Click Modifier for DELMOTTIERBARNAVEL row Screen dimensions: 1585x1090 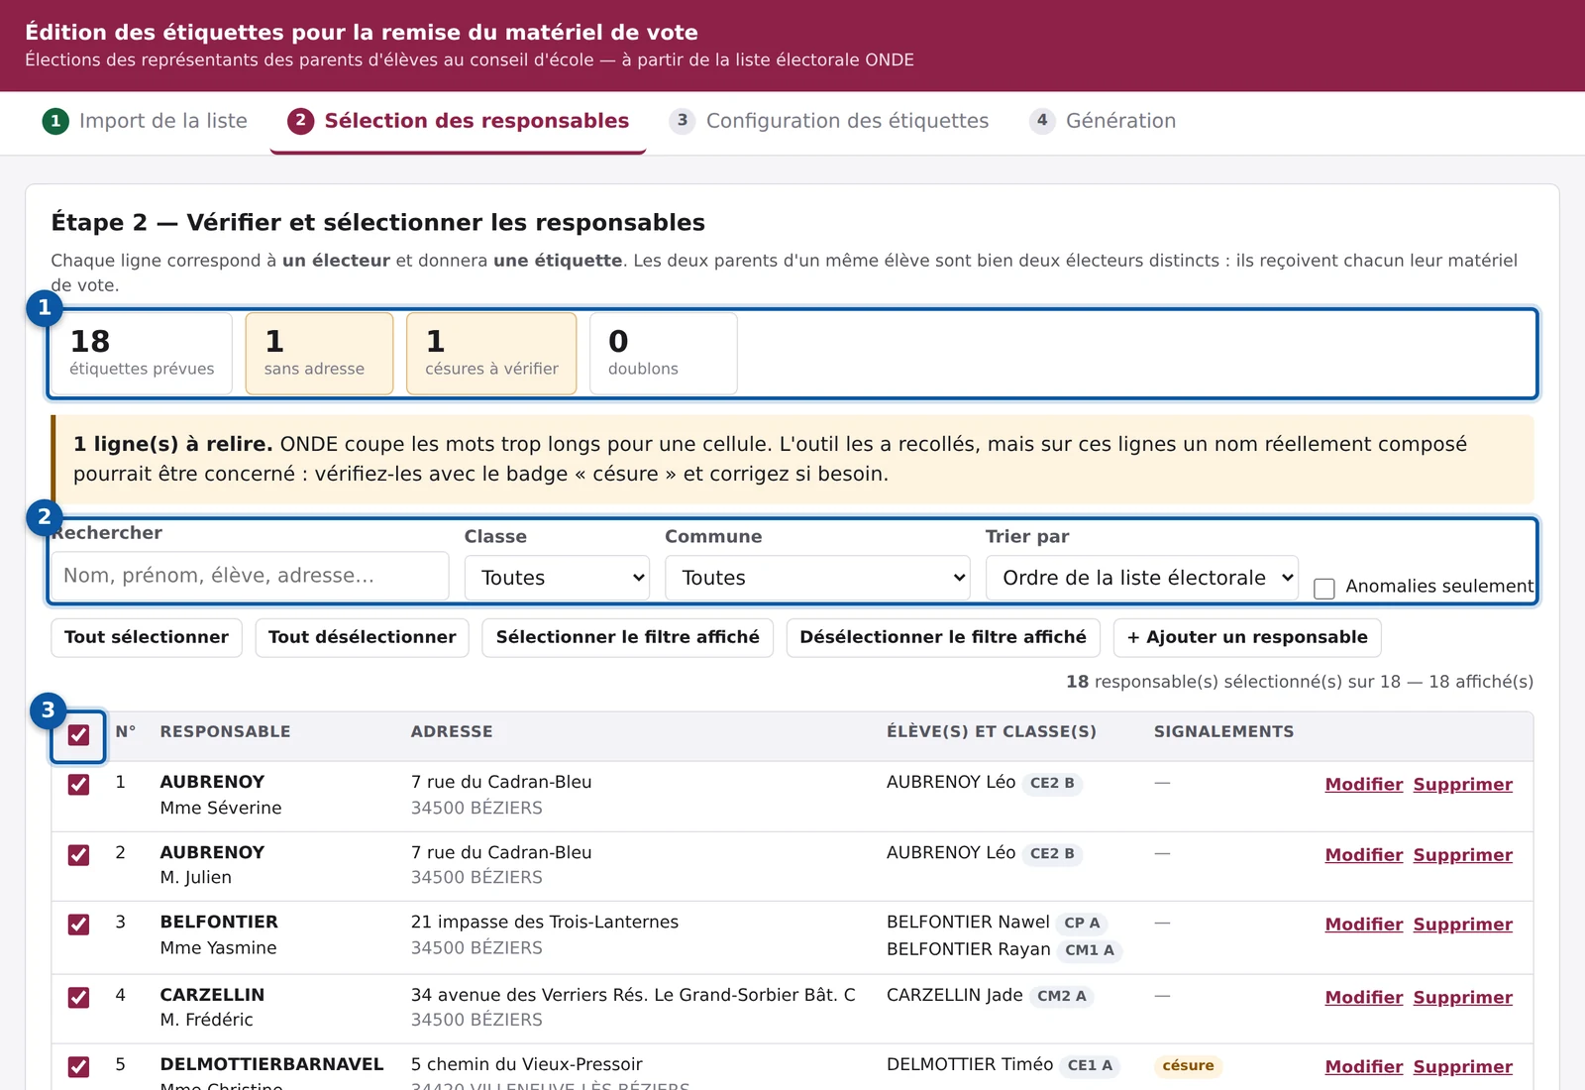1364,1067
